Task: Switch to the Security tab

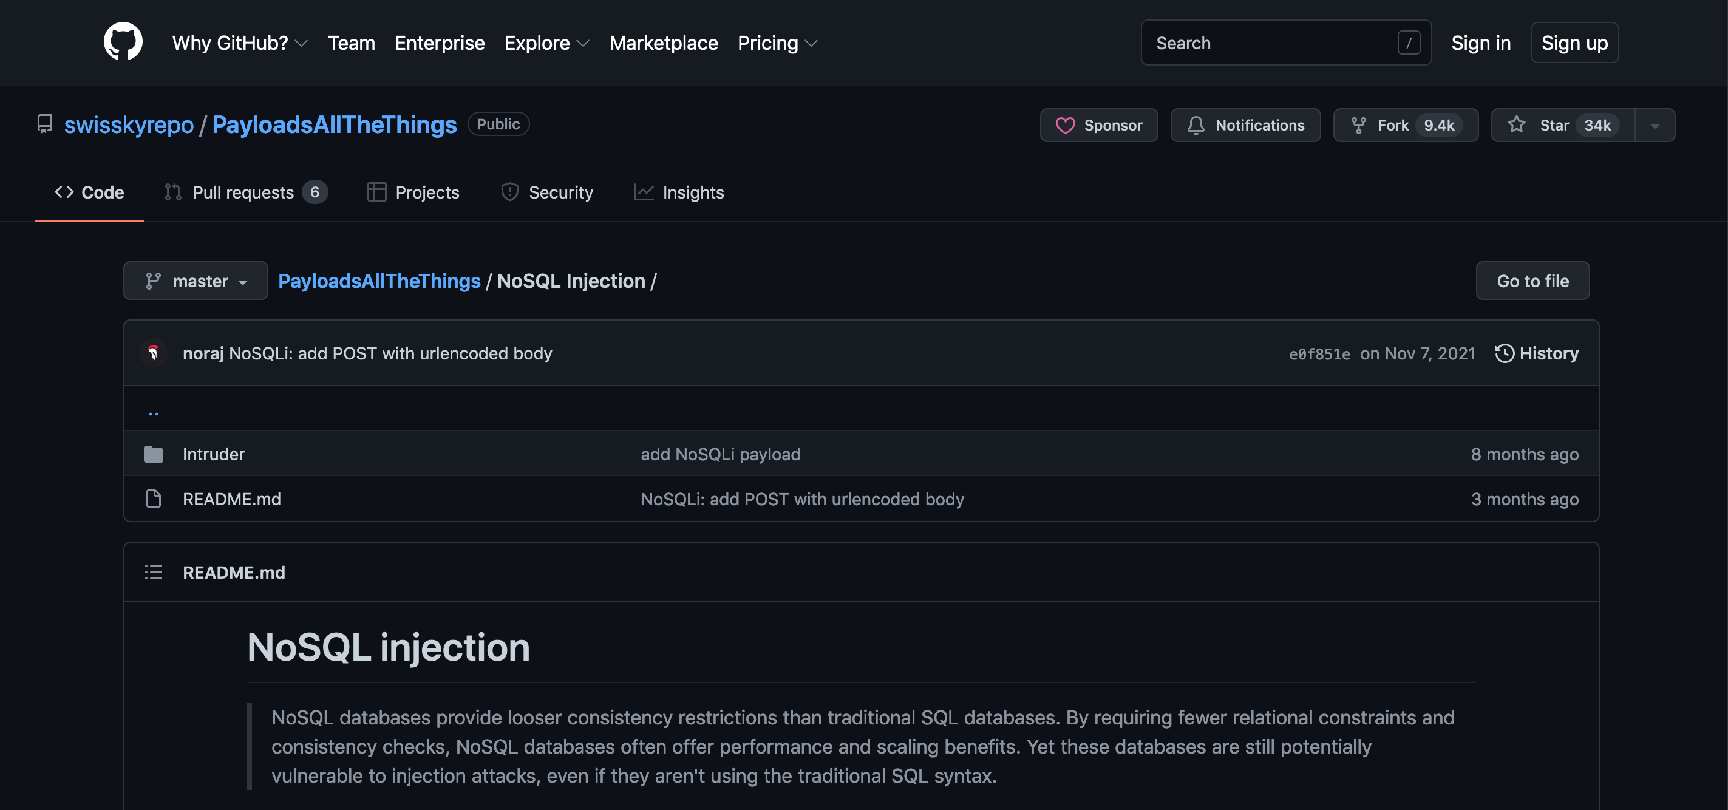Action: tap(546, 192)
